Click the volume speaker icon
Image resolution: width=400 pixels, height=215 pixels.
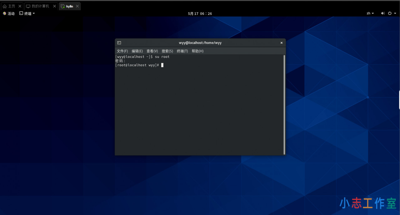(x=382, y=13)
